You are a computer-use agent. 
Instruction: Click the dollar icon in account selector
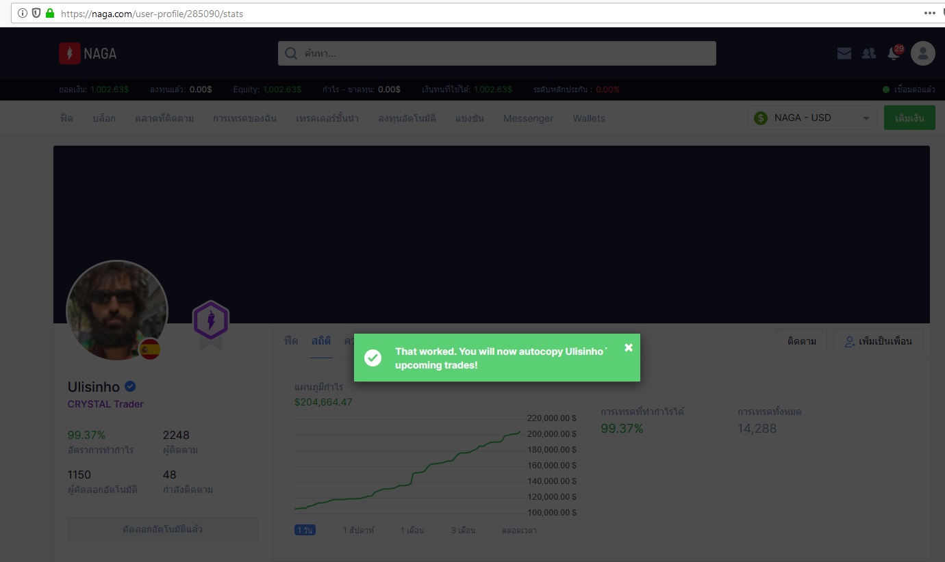pos(761,118)
